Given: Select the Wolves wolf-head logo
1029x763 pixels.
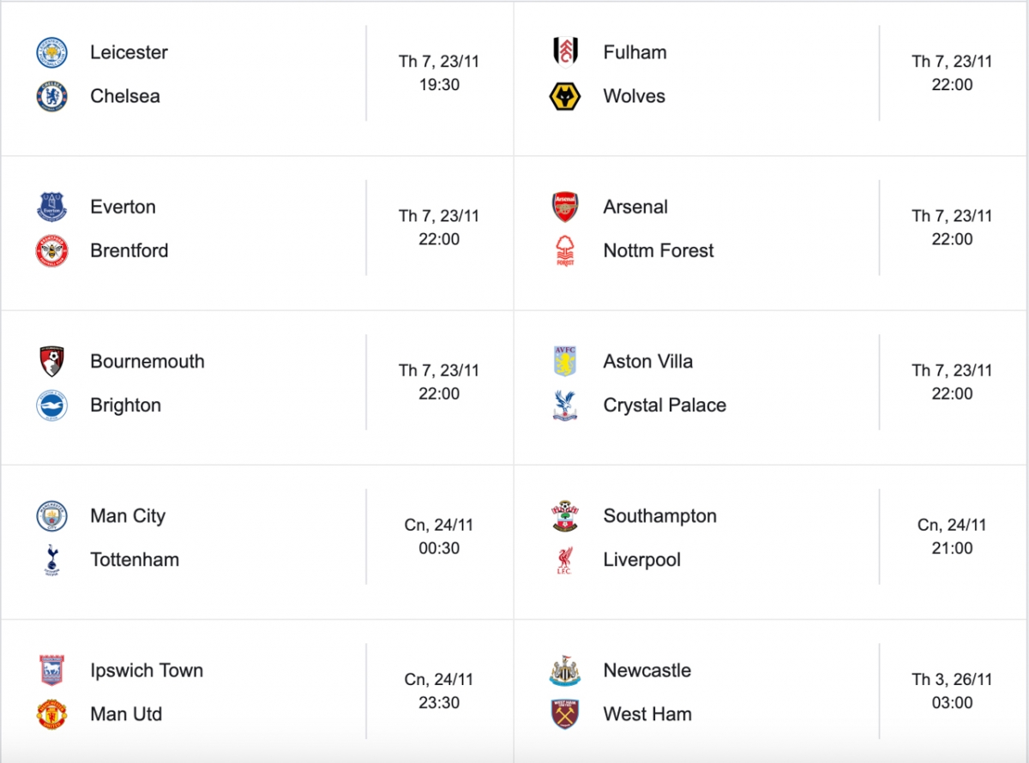Looking at the screenshot, I should (565, 96).
